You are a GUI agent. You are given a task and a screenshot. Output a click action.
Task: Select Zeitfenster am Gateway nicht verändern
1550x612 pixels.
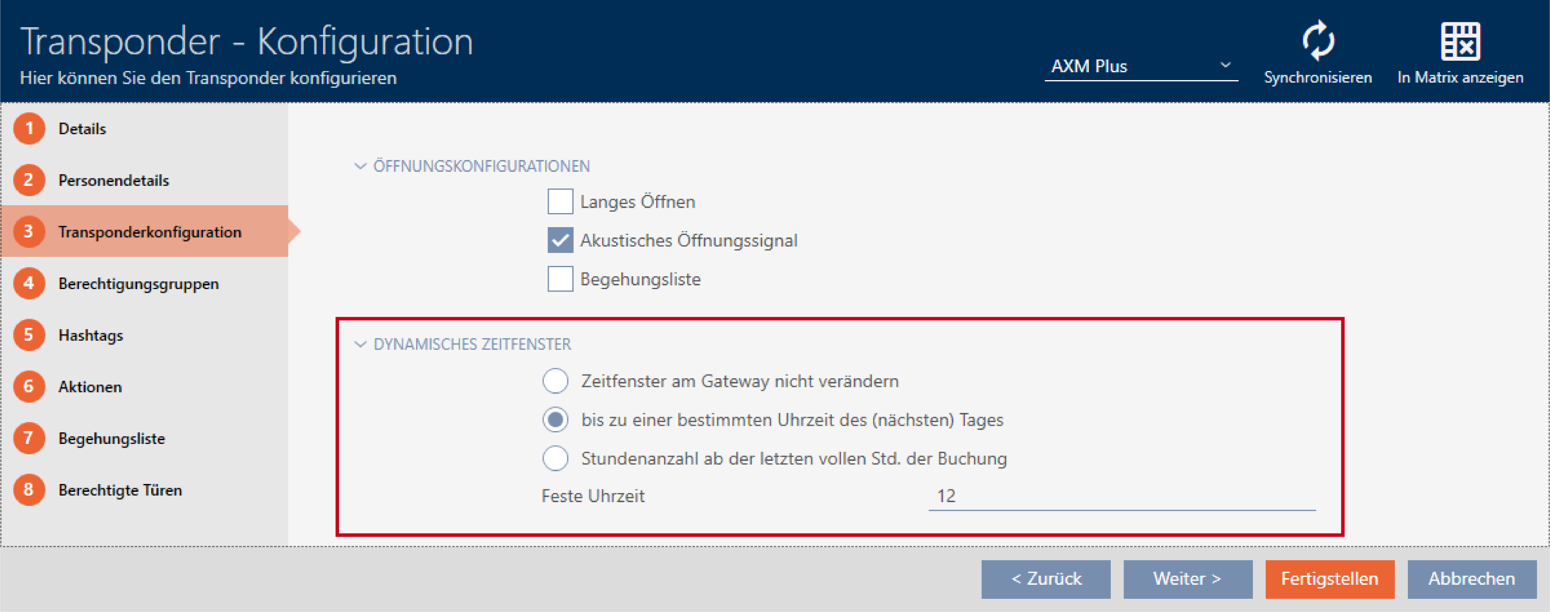[x=555, y=381]
